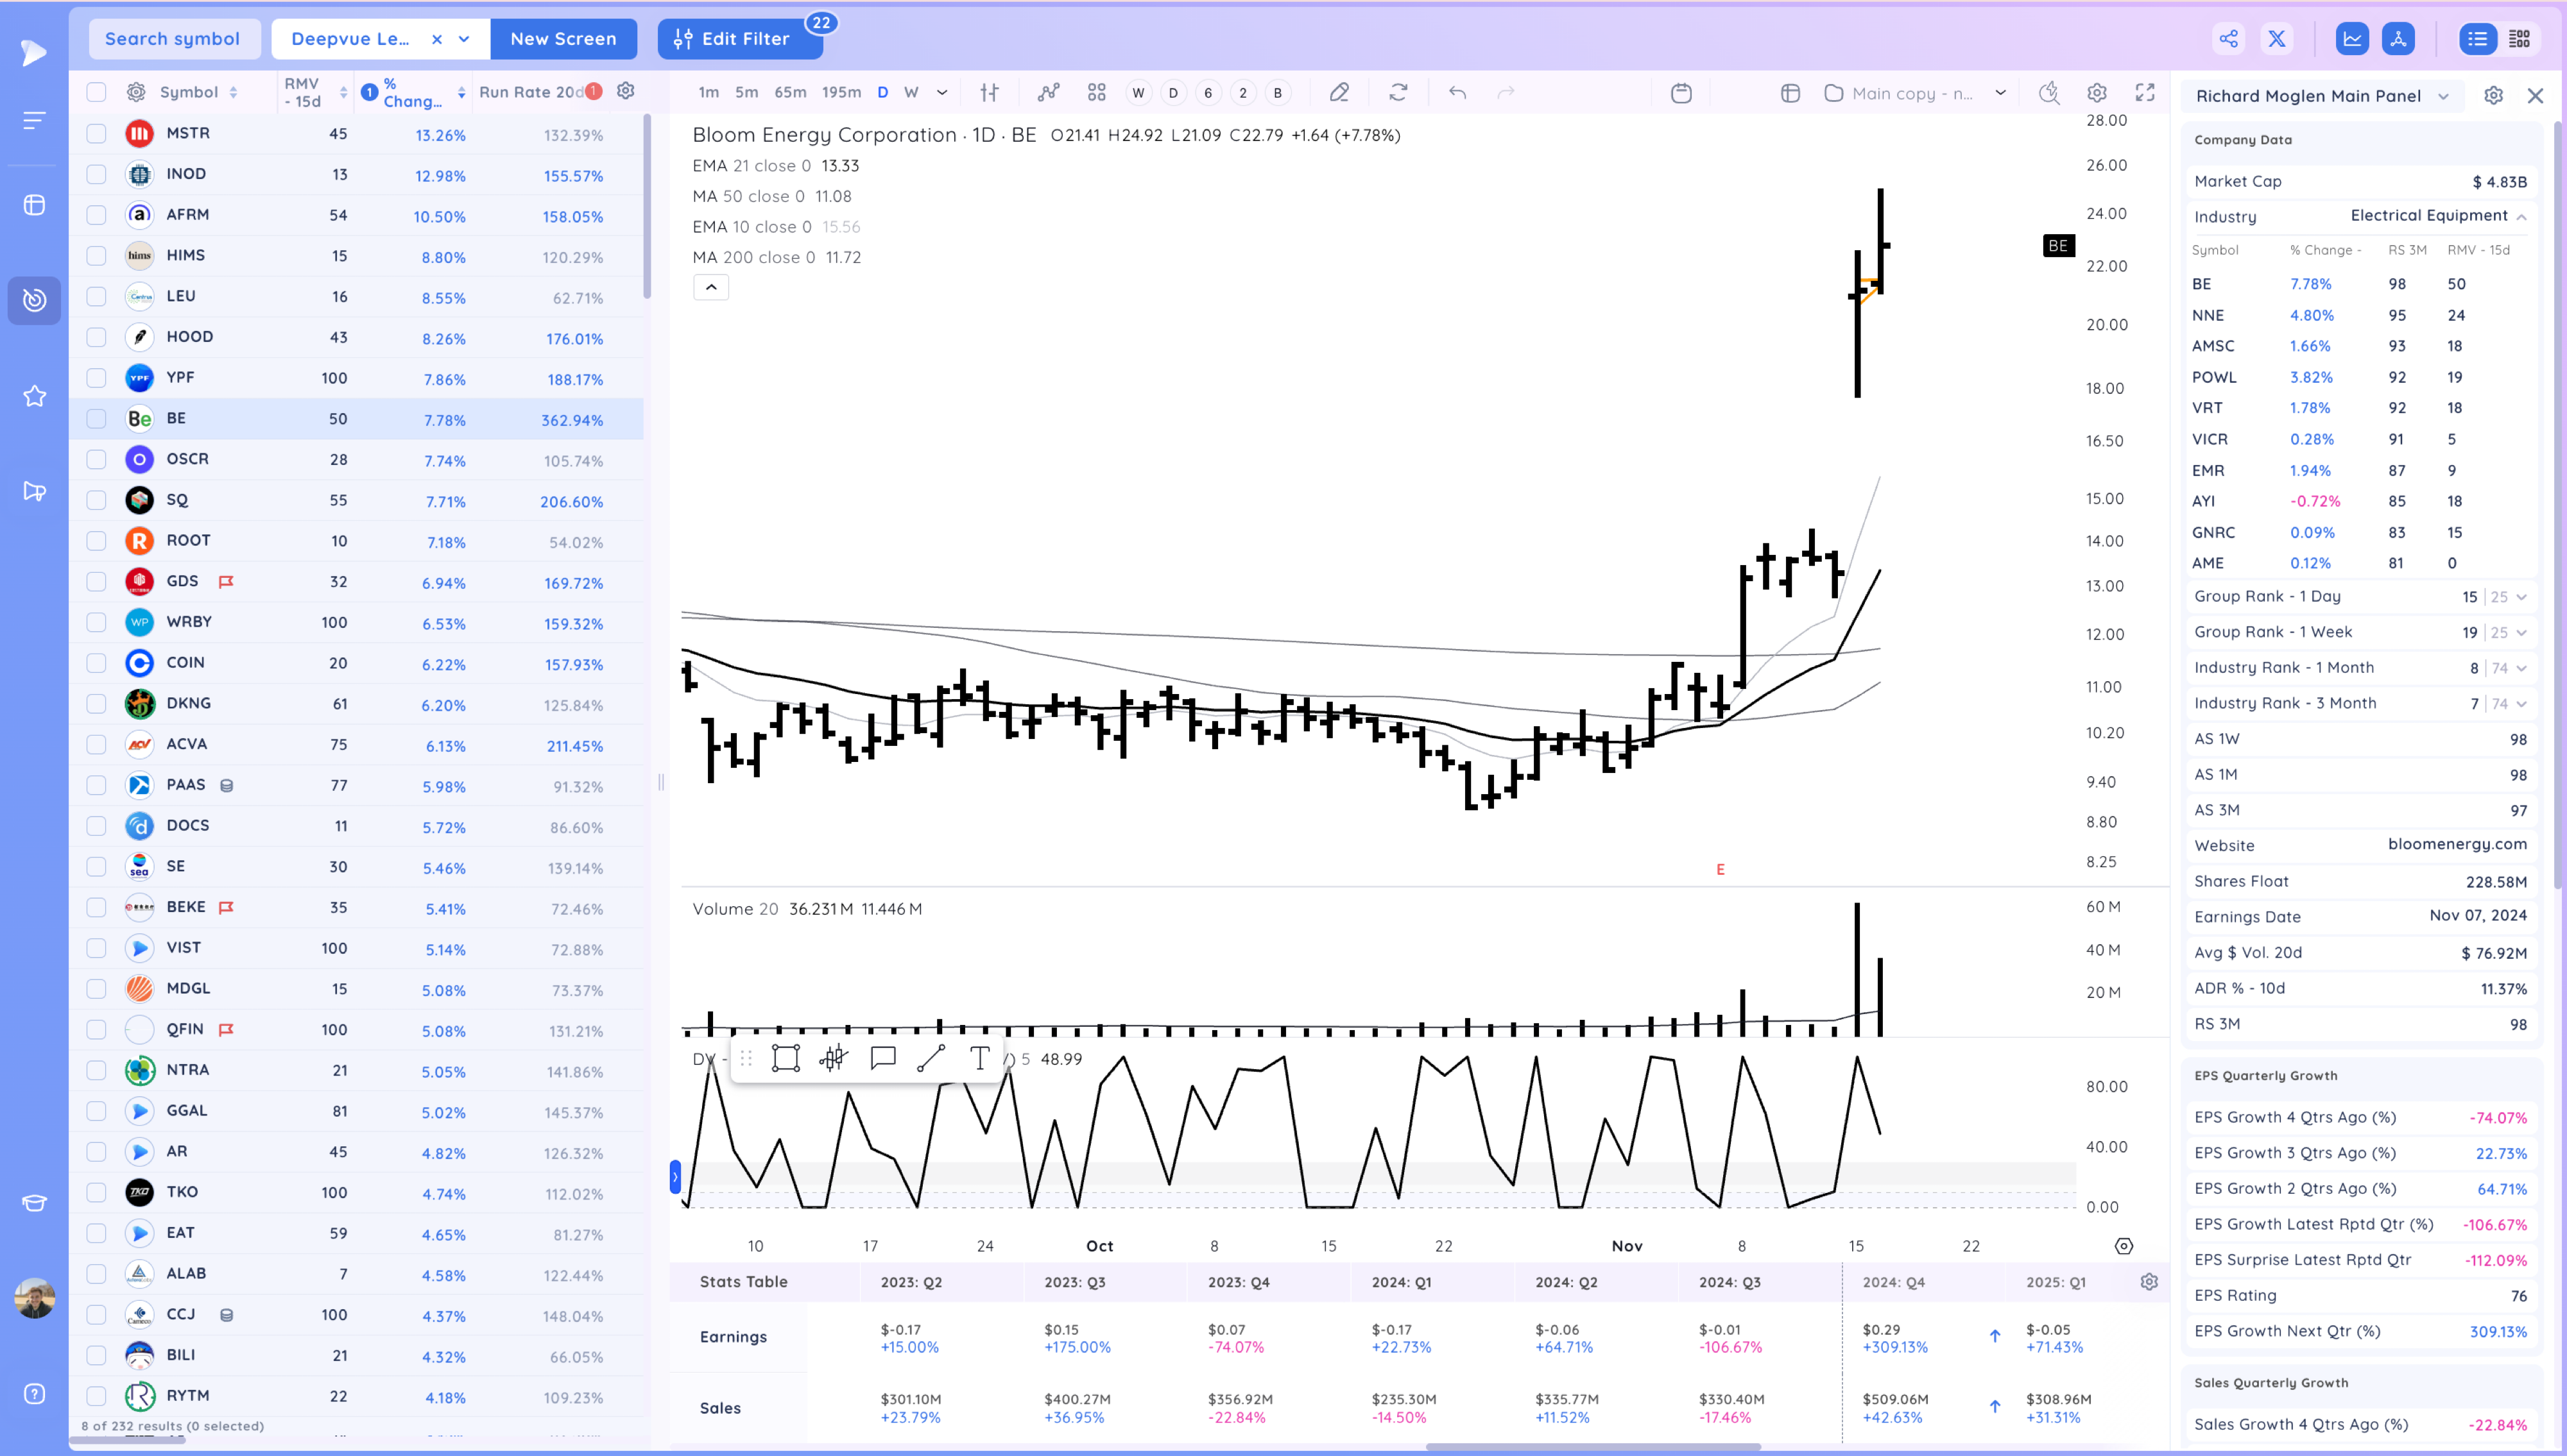The width and height of the screenshot is (2567, 1456).
Task: Select the pencil drawing tool
Action: 1339,93
